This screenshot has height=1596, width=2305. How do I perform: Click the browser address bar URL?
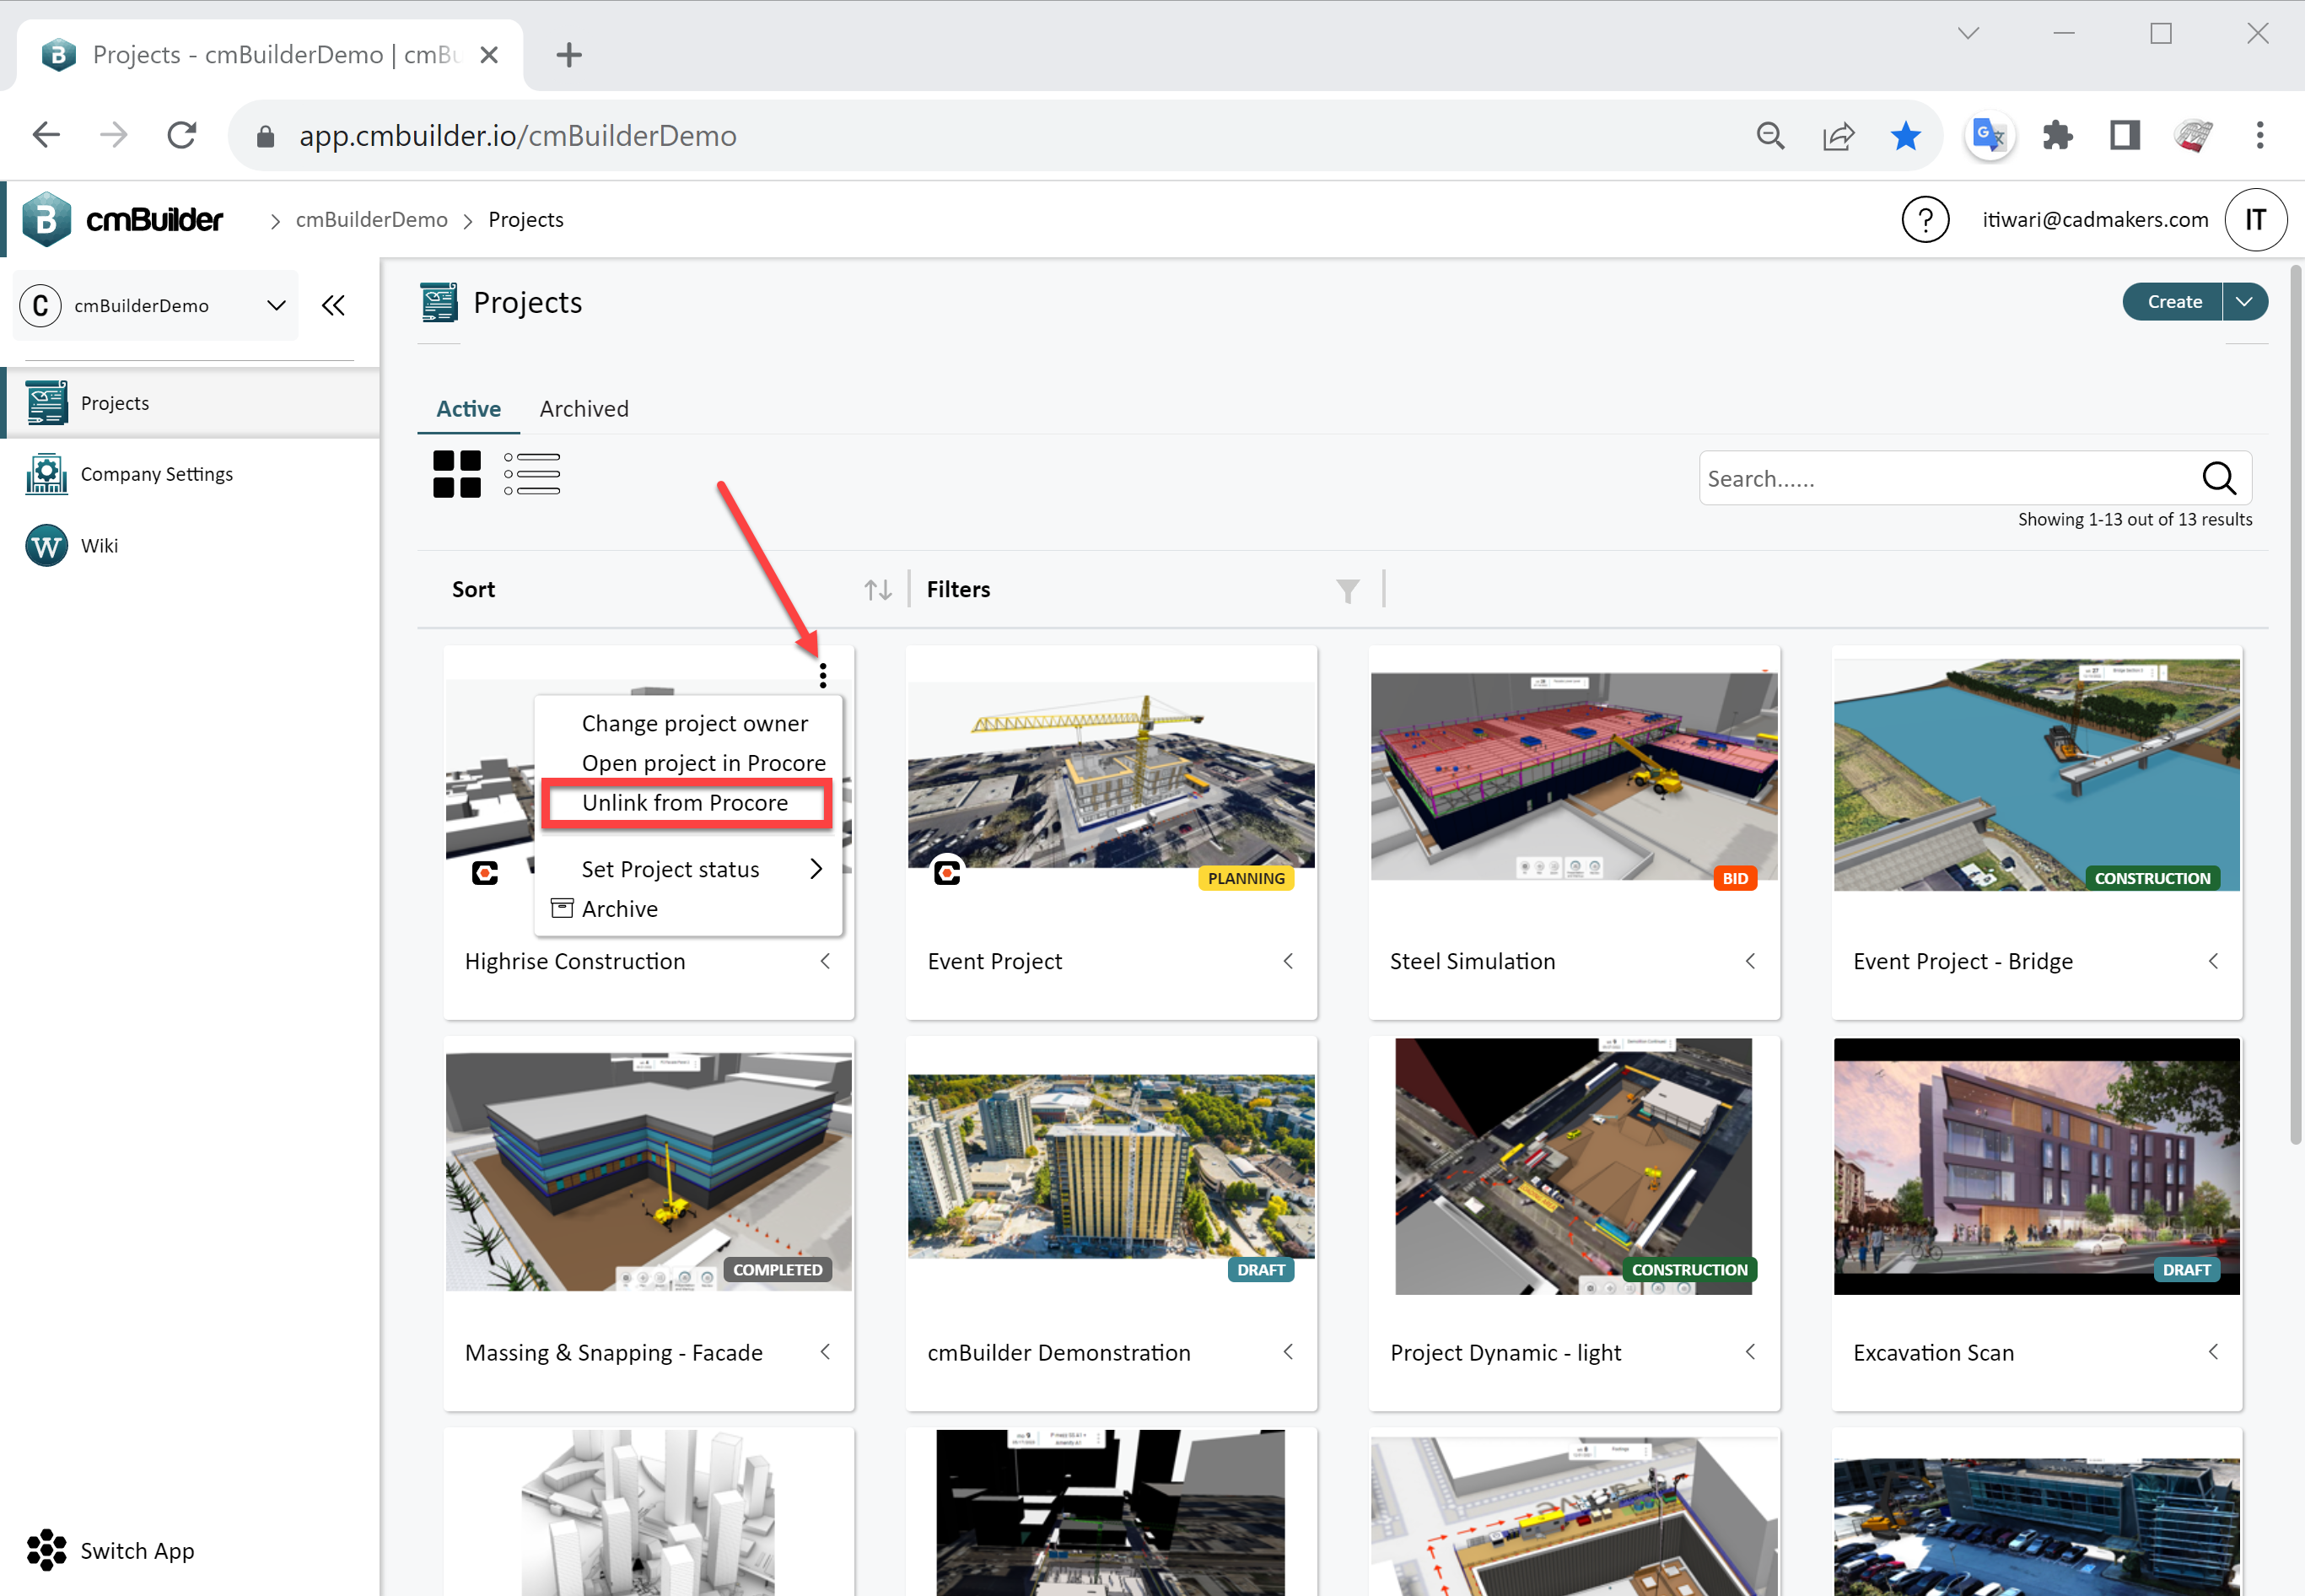517,135
